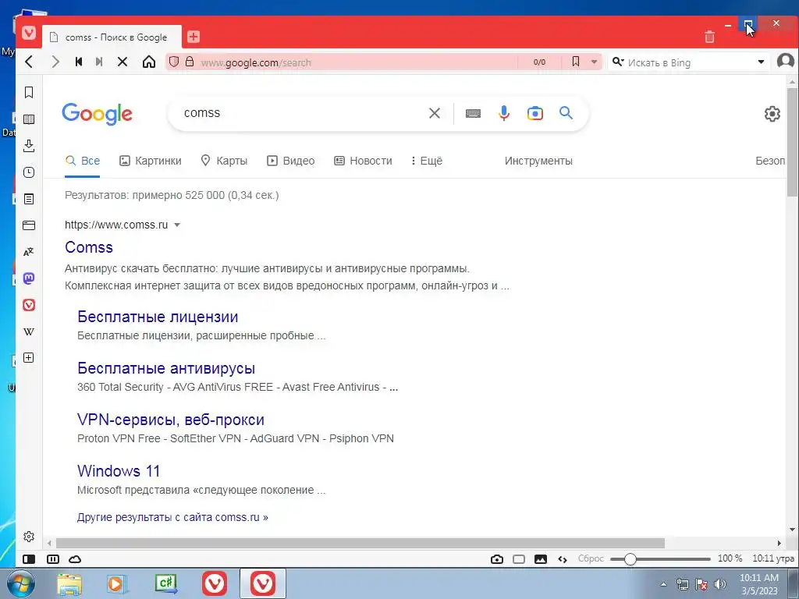Open the Notes panel
Viewport: 799px width, 599px height.
pos(29,199)
